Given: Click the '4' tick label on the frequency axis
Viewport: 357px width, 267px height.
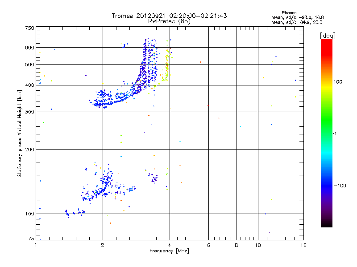Looking at the screenshot, I should (170, 245).
